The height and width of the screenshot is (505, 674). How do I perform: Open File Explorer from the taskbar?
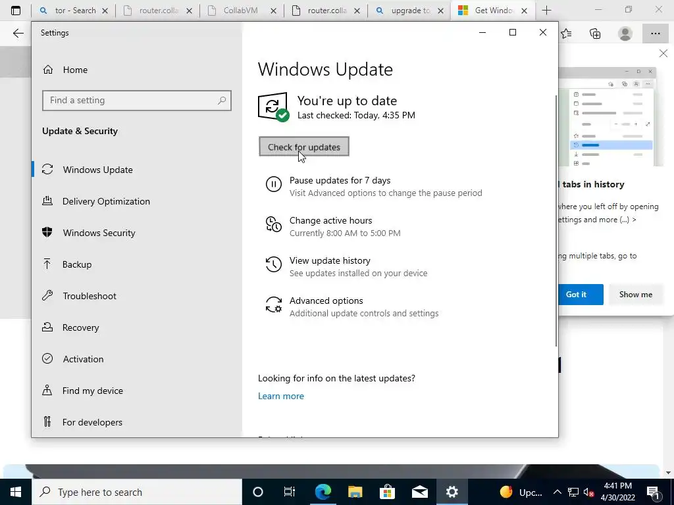coord(355,492)
